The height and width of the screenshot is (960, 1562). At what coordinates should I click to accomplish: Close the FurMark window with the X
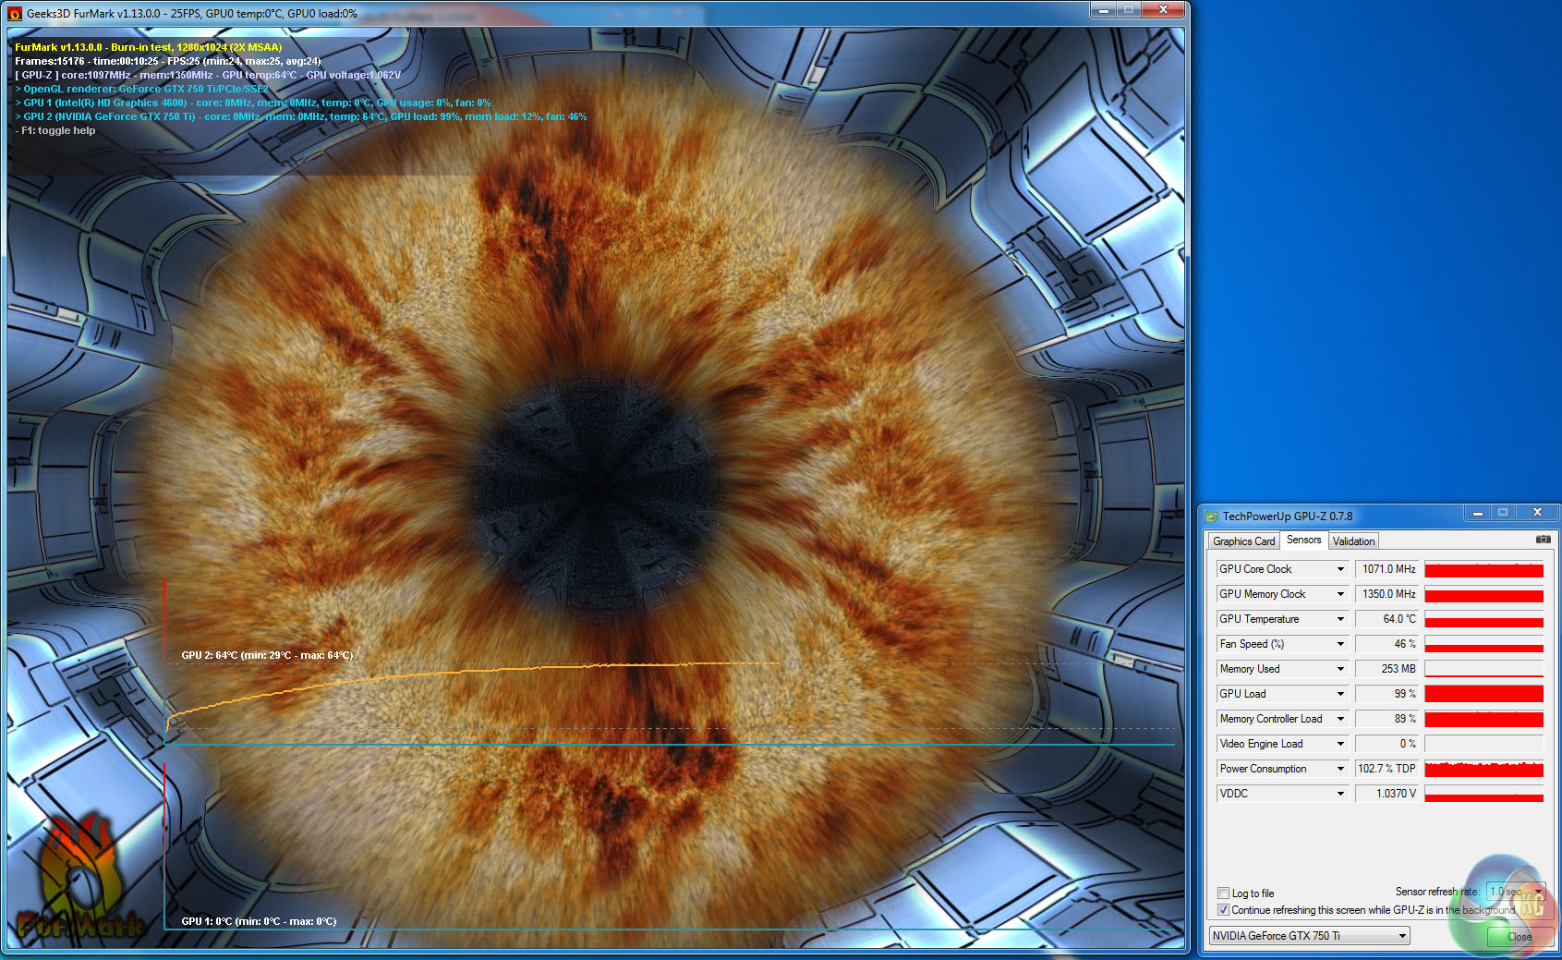1163,9
